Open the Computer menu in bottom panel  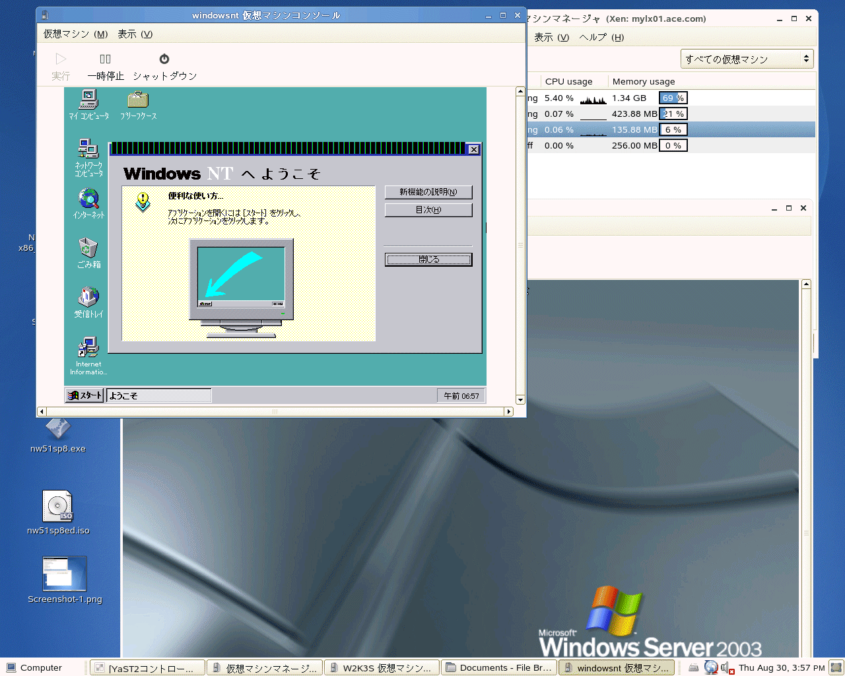tap(34, 667)
